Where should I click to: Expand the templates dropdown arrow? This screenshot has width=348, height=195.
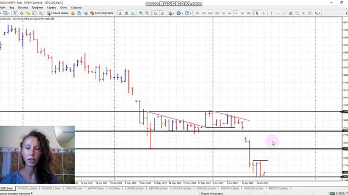(191, 13)
